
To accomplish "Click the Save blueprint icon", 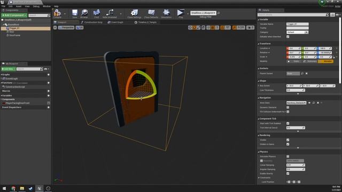I will [x=75, y=13].
